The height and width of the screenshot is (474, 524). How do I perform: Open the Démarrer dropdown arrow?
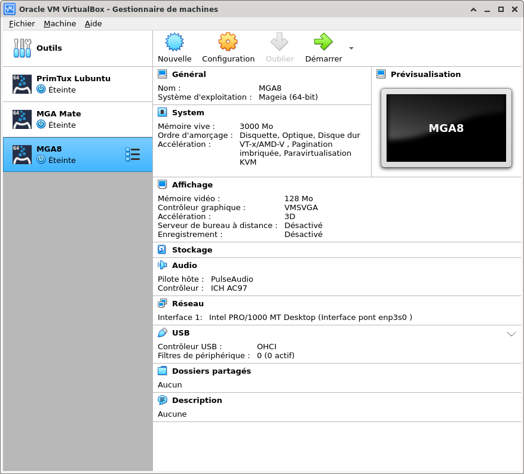(351, 48)
